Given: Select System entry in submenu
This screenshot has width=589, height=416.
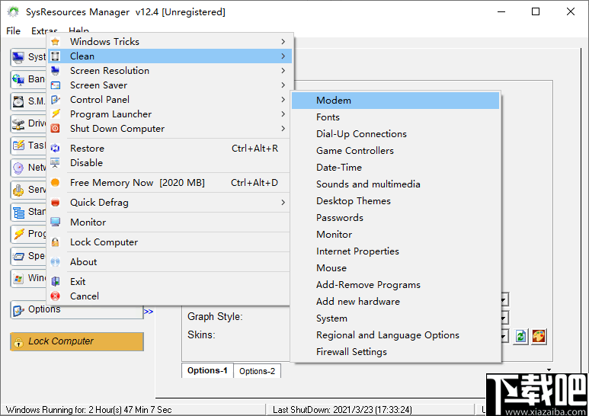Looking at the screenshot, I should click(x=395, y=318).
